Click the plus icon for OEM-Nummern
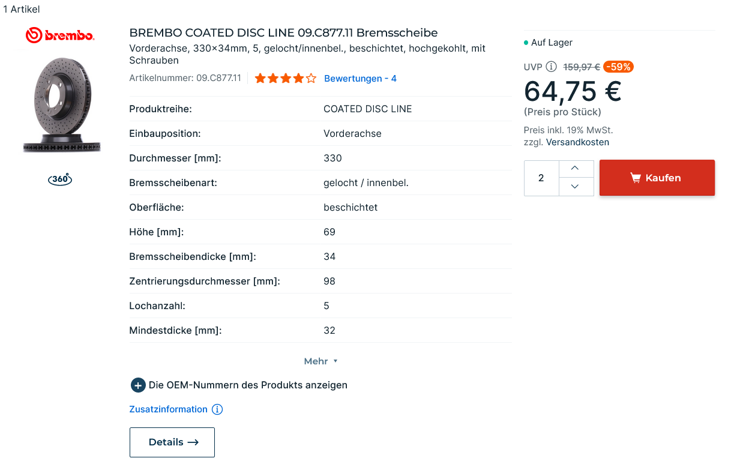 [137, 385]
